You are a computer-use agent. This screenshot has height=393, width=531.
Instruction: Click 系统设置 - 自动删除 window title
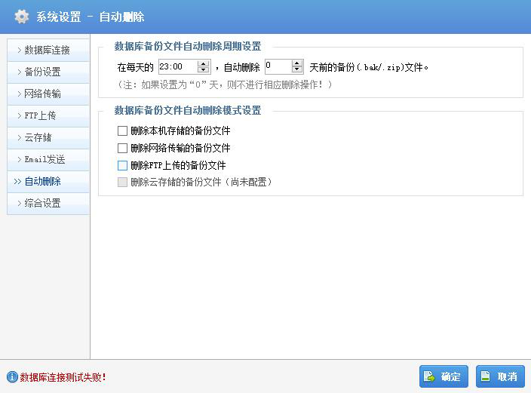[x=91, y=17]
